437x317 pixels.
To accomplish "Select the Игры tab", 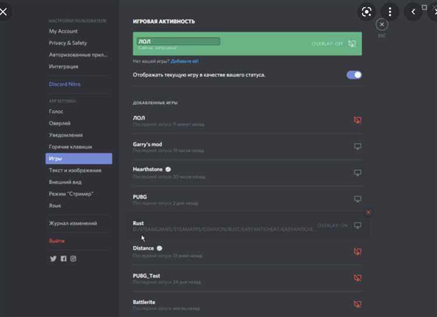I will 79,158.
